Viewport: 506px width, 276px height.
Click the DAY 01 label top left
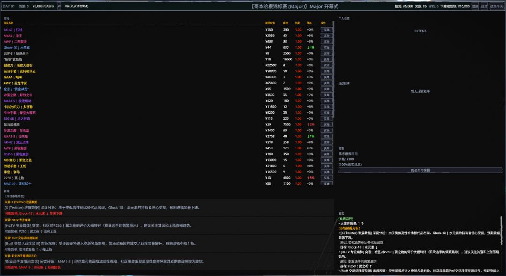[x=8, y=7]
